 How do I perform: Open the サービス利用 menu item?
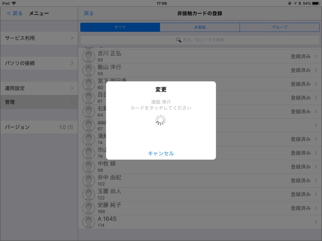click(x=39, y=38)
